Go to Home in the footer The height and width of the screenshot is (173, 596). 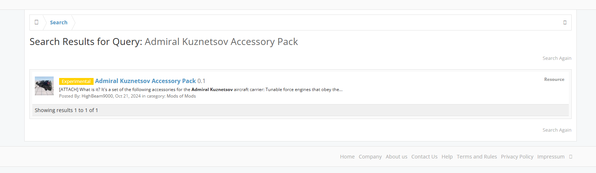pyautogui.click(x=347, y=157)
